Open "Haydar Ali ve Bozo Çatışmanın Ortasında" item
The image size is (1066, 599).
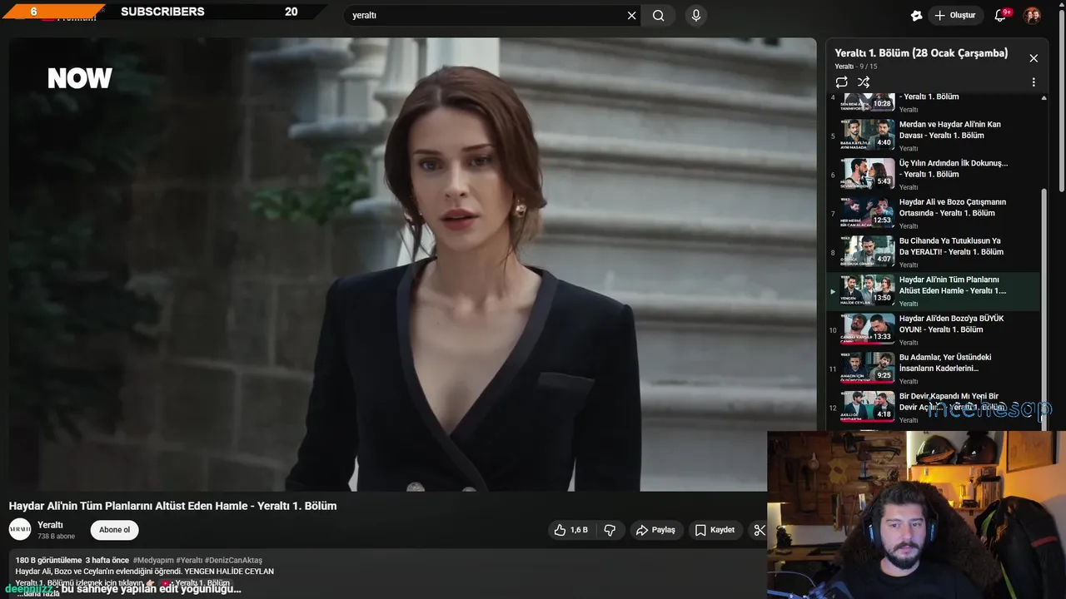click(953, 207)
